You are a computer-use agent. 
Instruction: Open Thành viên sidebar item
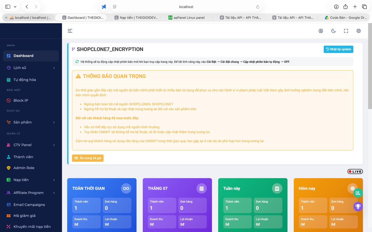31,157
